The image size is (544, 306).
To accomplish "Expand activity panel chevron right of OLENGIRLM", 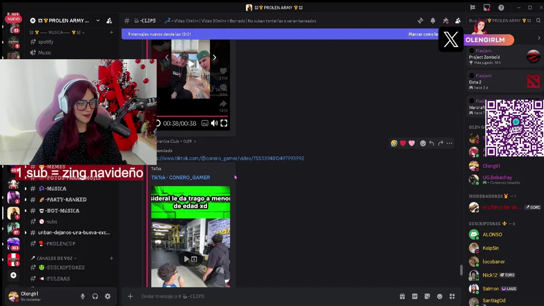I will coord(539,38).
